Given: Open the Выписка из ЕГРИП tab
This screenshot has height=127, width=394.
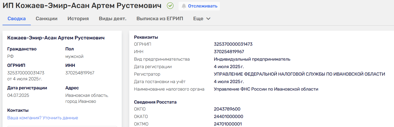Looking at the screenshot, I should click(x=160, y=19).
